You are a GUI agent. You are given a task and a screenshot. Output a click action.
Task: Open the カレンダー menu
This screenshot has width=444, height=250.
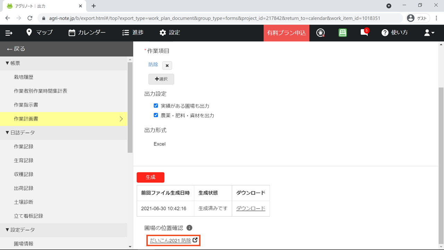(x=87, y=33)
